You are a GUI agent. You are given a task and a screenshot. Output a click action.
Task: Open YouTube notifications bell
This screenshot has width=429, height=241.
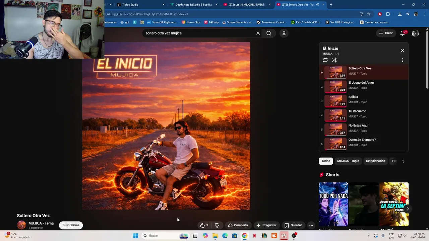click(x=403, y=33)
